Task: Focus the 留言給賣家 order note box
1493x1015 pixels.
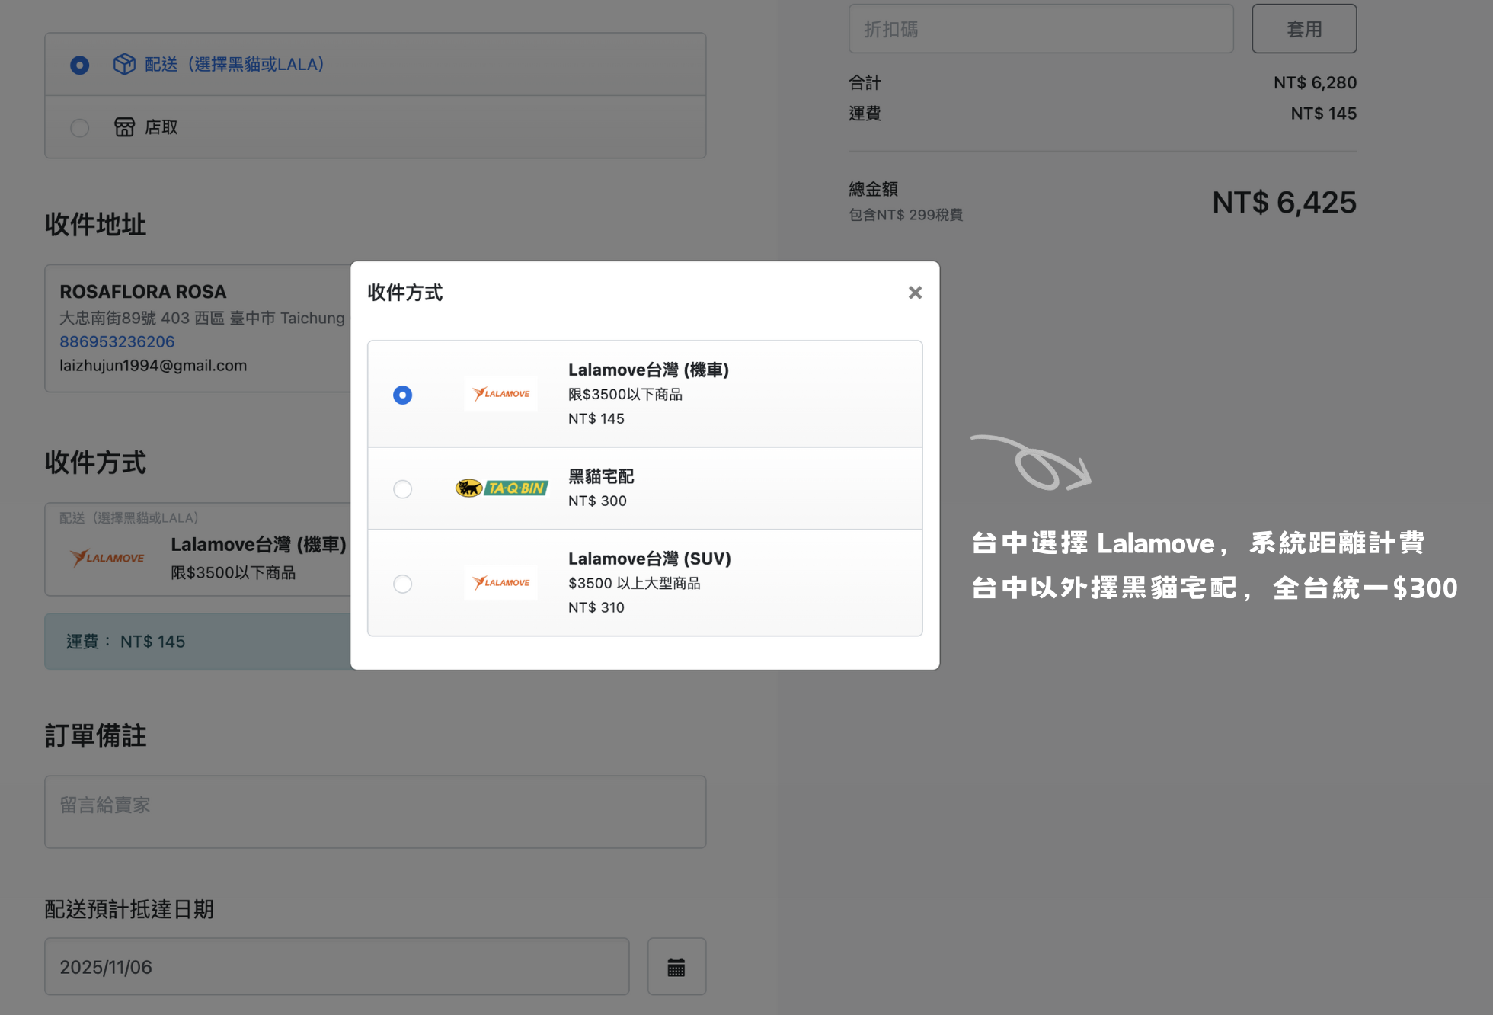Action: pos(375,812)
